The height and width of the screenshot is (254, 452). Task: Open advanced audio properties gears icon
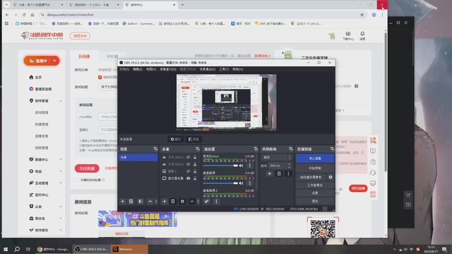[206, 202]
